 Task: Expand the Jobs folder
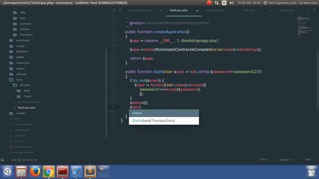22,18
